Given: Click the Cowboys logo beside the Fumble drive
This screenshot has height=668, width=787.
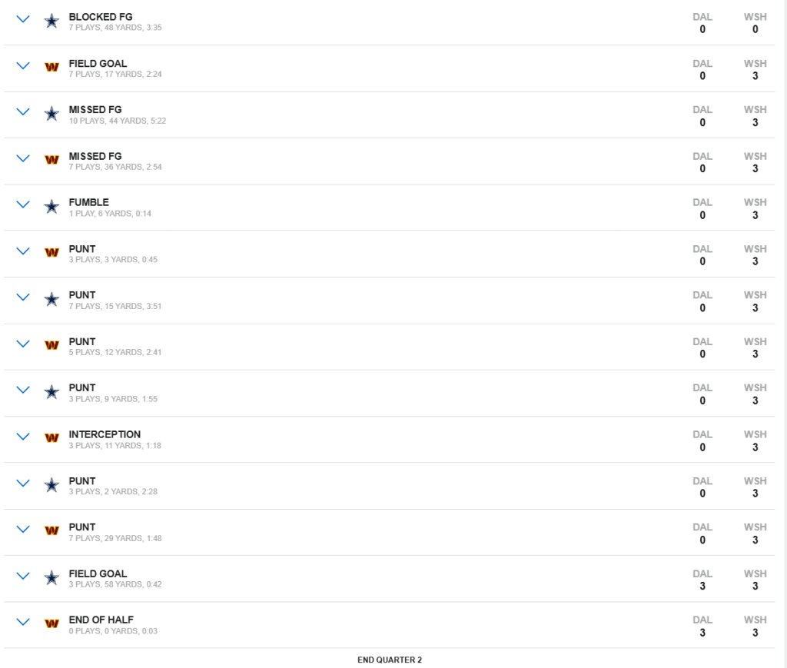Looking at the screenshot, I should click(x=51, y=207).
